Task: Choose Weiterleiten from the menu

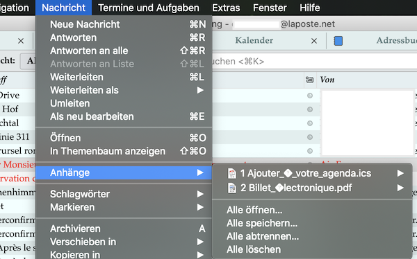Action: (x=124, y=77)
